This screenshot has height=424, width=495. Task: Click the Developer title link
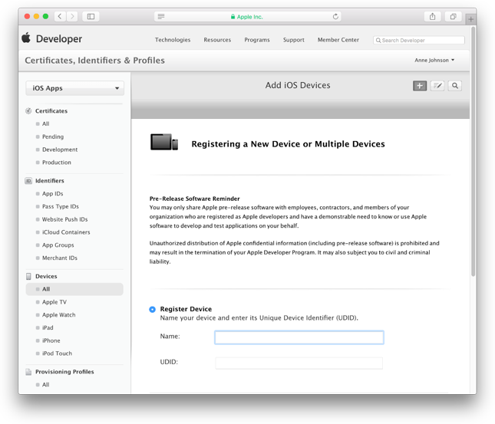point(59,39)
